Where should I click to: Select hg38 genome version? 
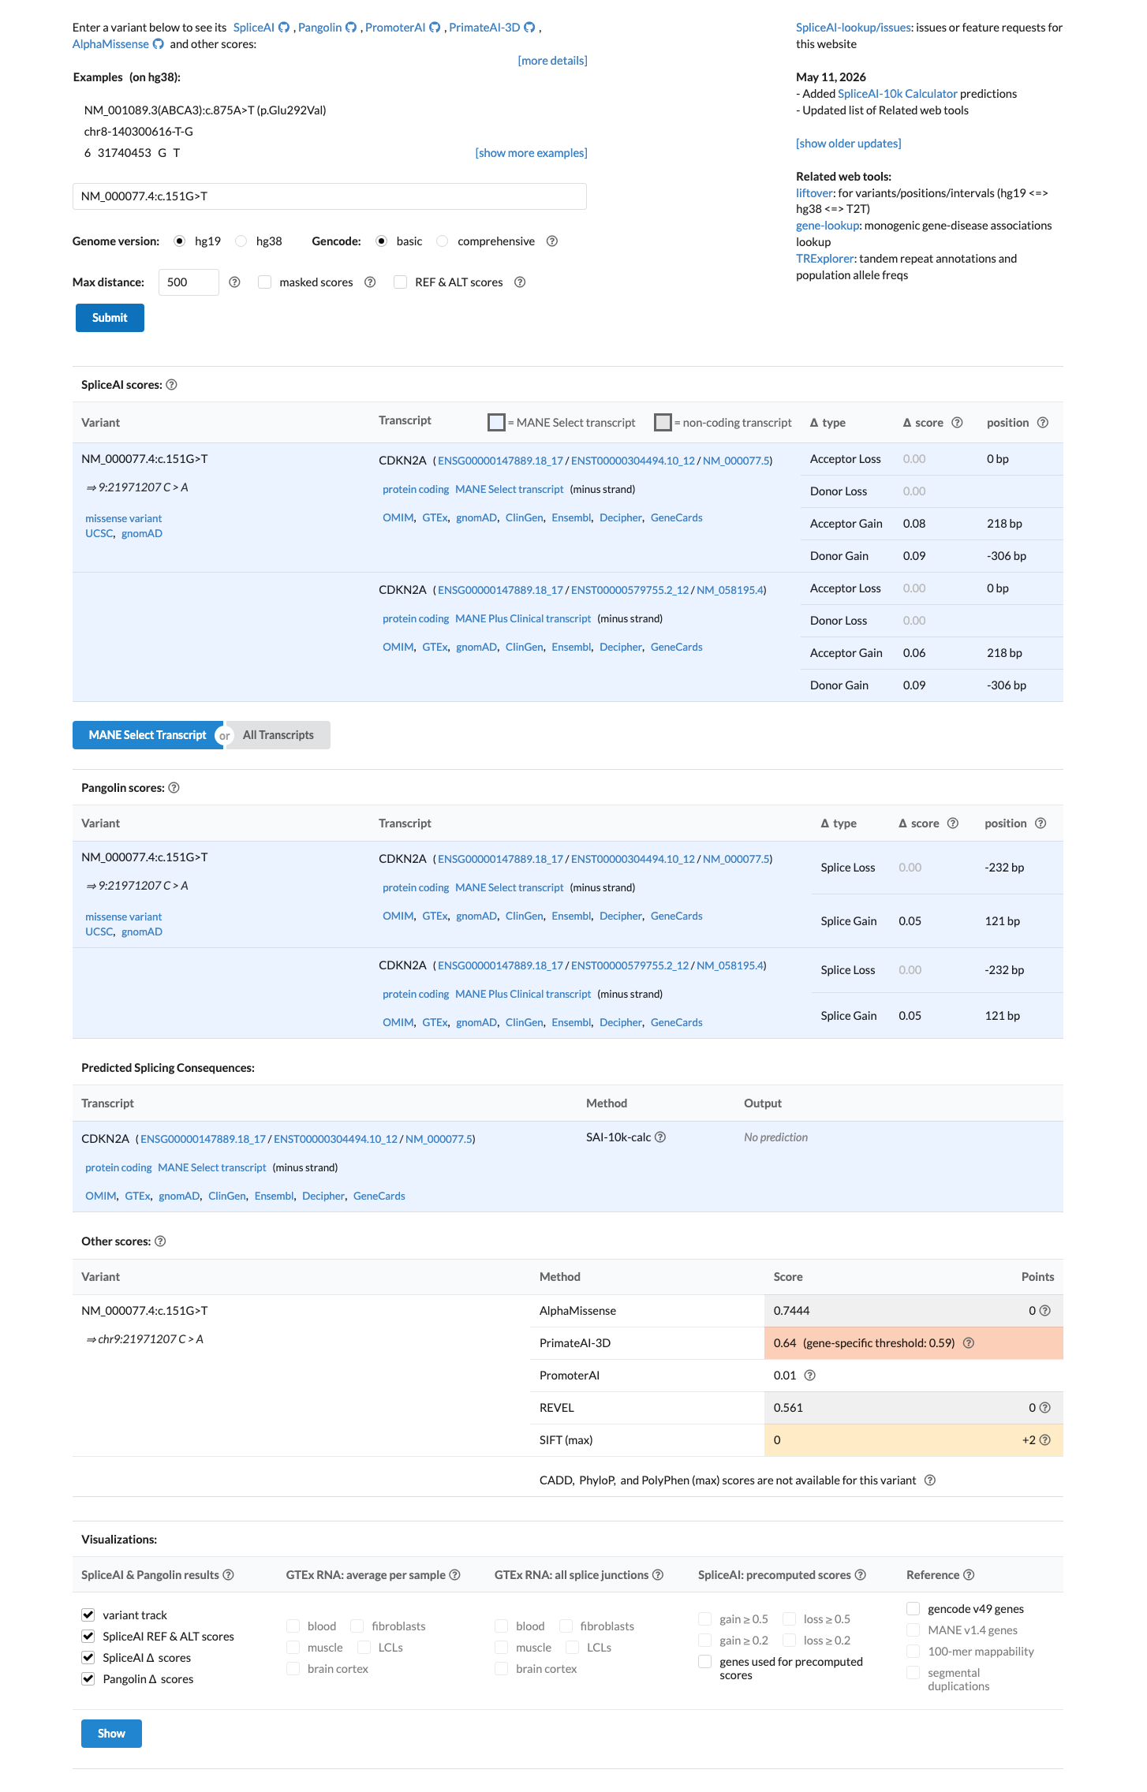pyautogui.click(x=241, y=241)
